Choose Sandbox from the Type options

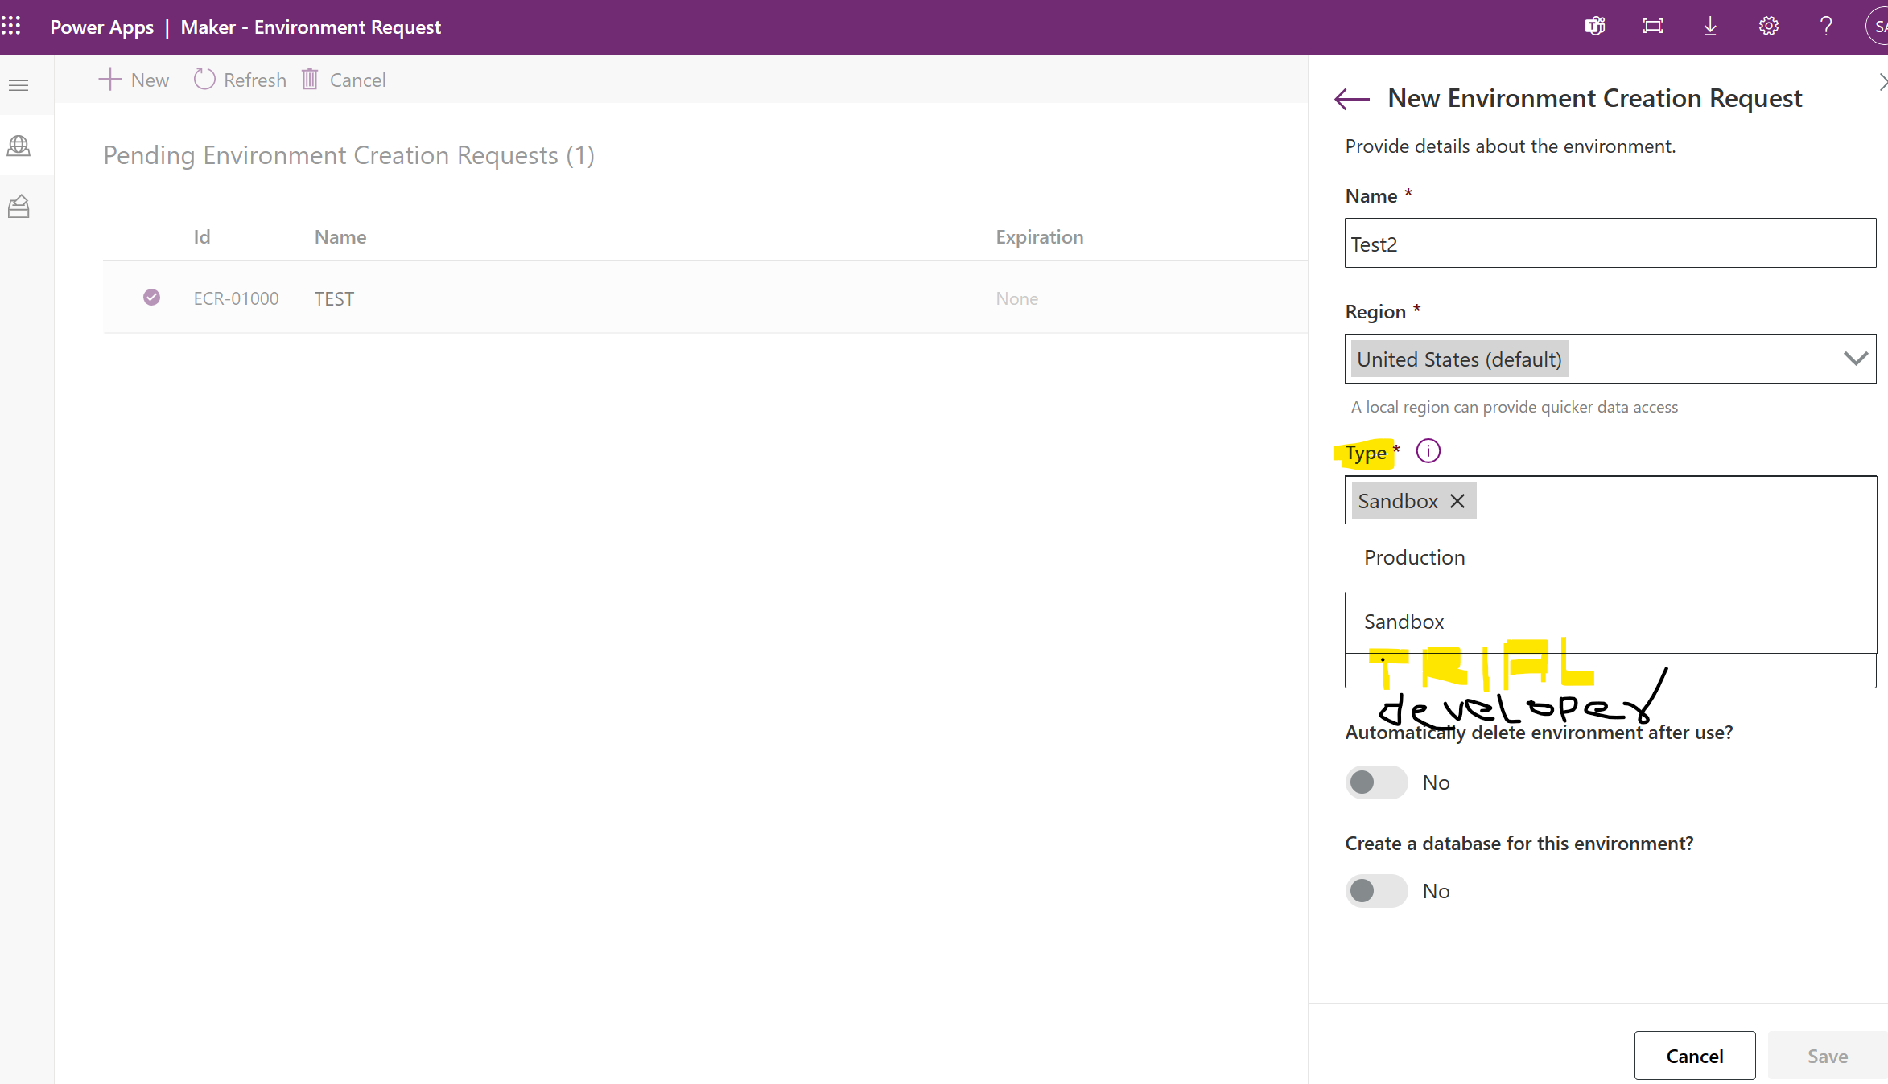coord(1404,621)
